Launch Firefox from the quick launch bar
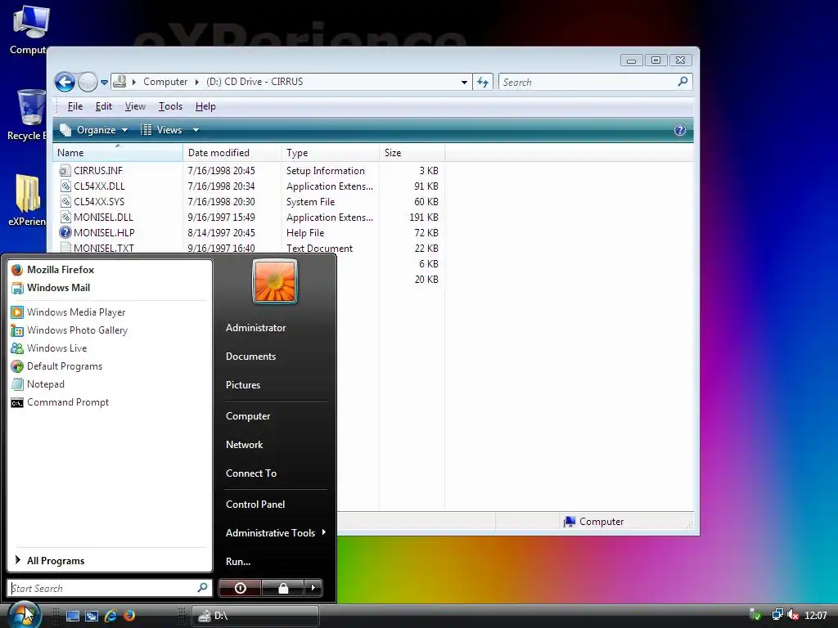838x628 pixels. point(128,616)
